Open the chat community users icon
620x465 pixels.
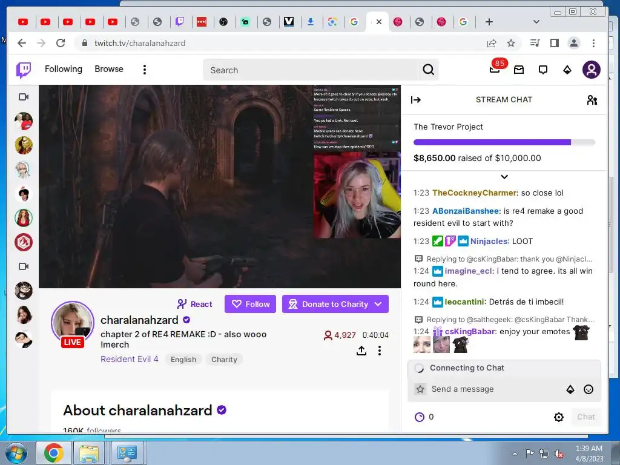[592, 100]
